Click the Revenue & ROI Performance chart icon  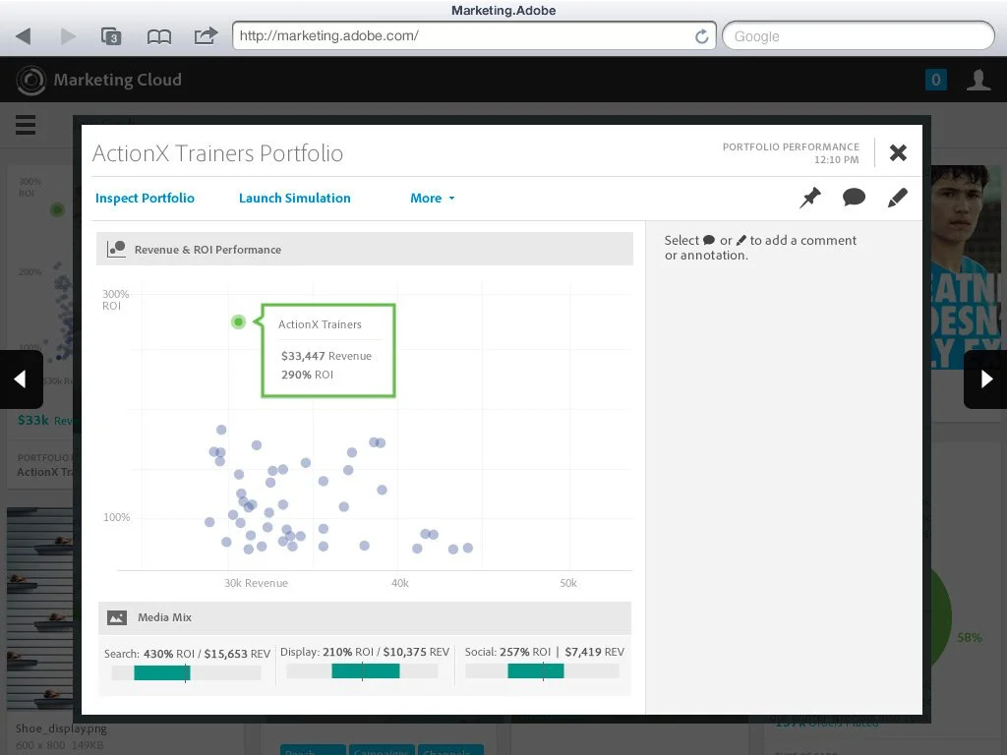116,249
